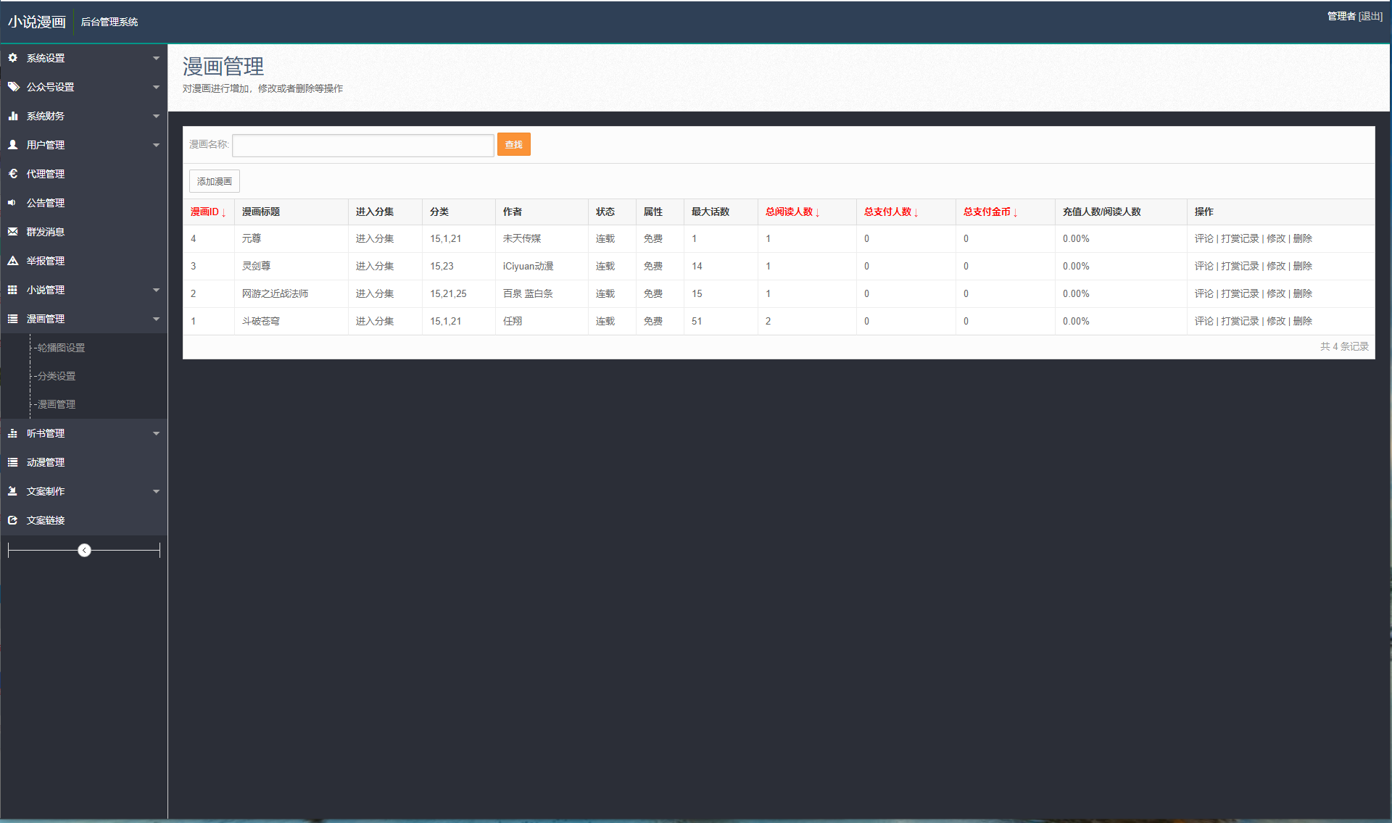The image size is (1392, 823).
Task: Click the bar chart icon beside 系统财务
Action: tap(13, 116)
